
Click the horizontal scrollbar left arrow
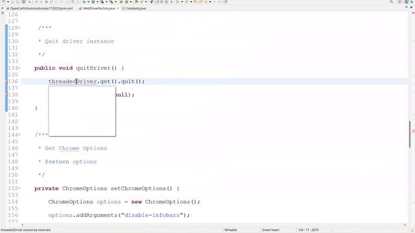pyautogui.click(x=23, y=225)
